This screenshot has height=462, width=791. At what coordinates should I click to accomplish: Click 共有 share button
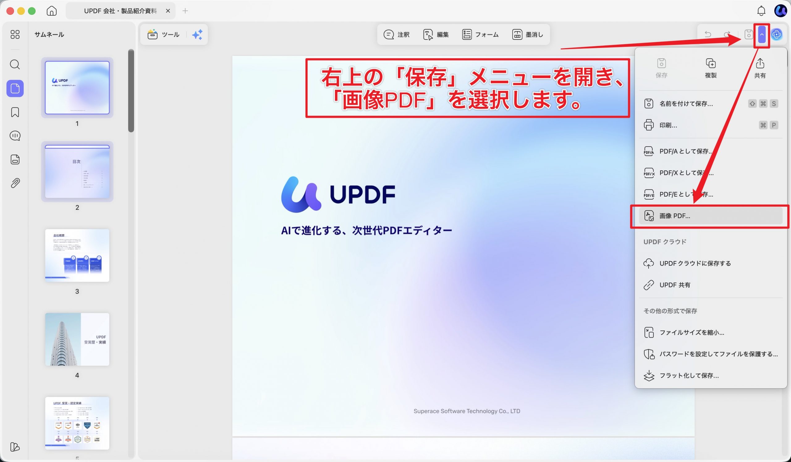click(760, 68)
